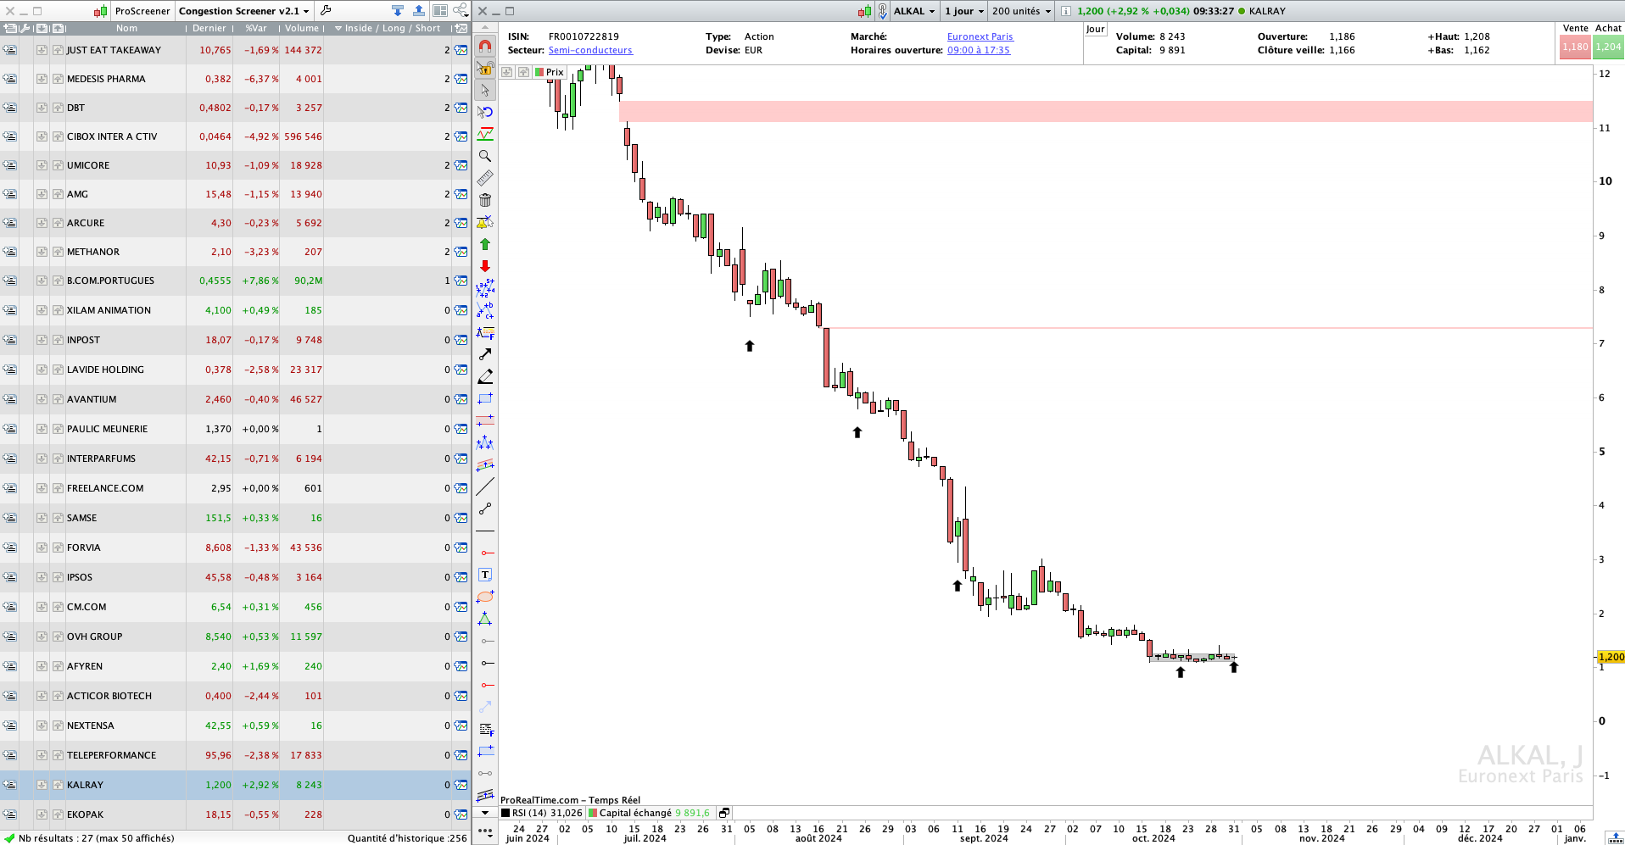Viewport: 1625px width, 845px height.
Task: Select the segment drawing tool
Action: [485, 509]
